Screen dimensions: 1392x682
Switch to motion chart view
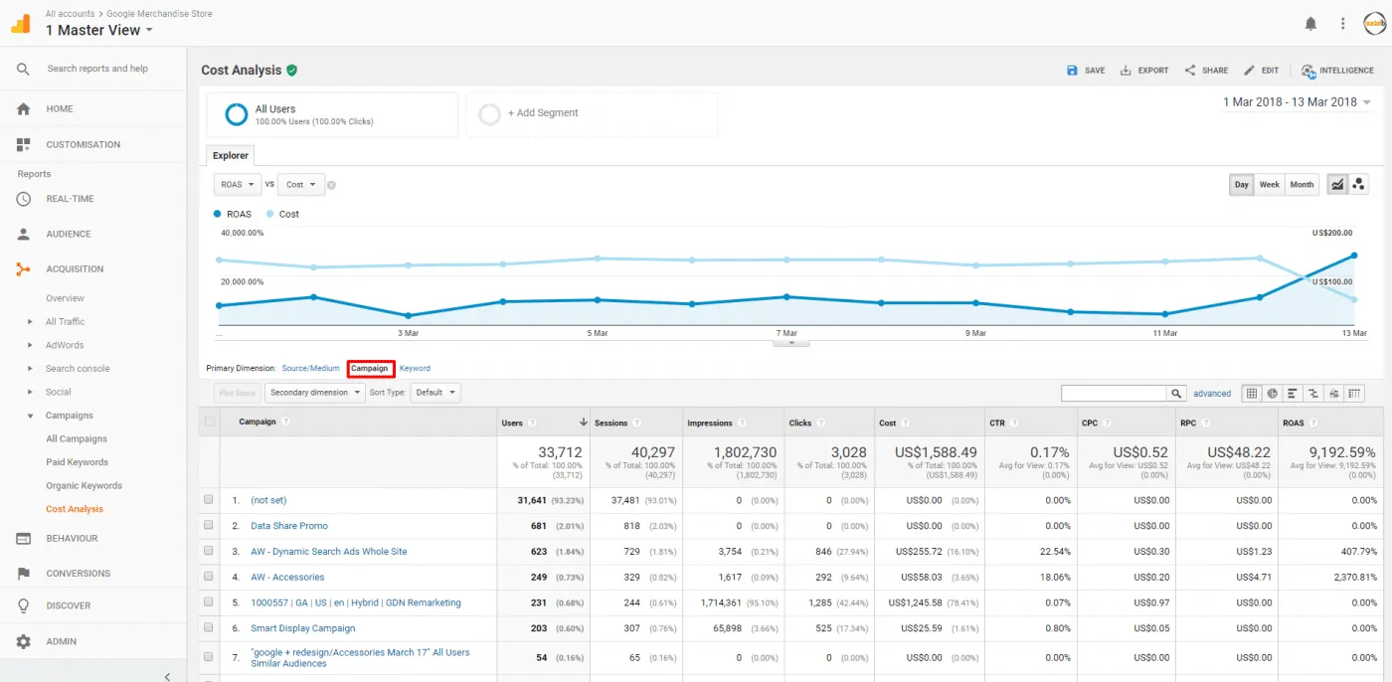click(1359, 184)
